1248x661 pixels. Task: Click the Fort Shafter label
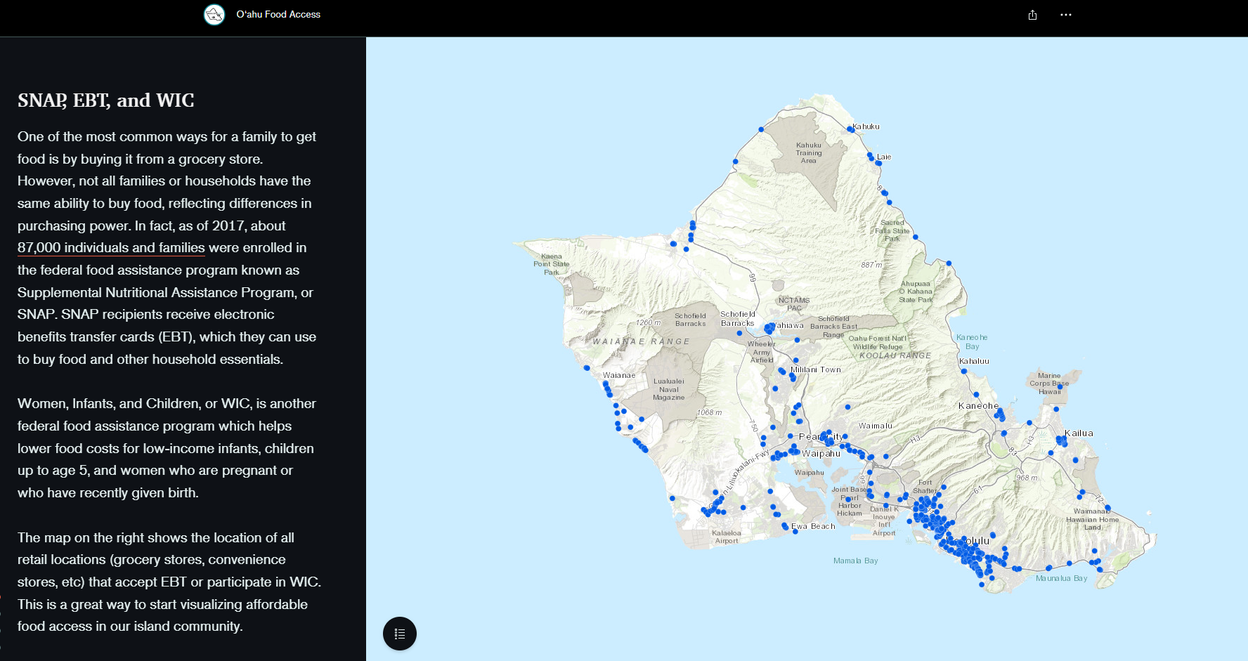925,486
